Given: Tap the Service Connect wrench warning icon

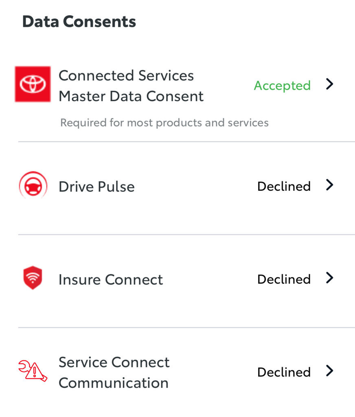Looking at the screenshot, I should [x=33, y=371].
